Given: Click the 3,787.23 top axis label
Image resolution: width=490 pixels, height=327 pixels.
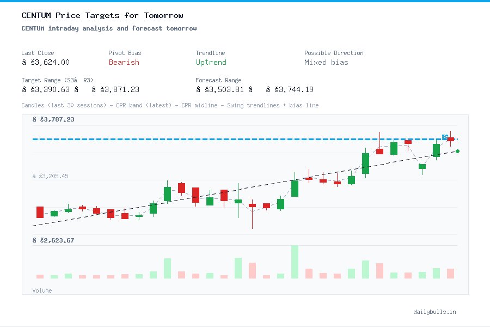Looking at the screenshot, I should tap(53, 119).
